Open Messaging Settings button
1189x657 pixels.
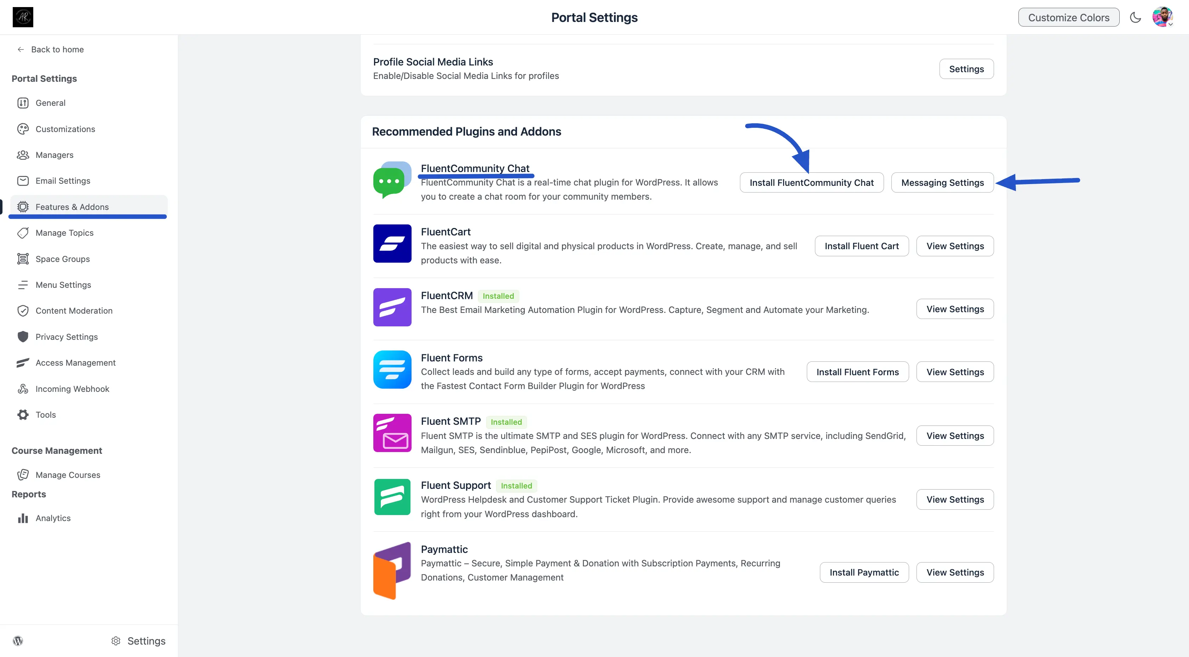pos(942,182)
